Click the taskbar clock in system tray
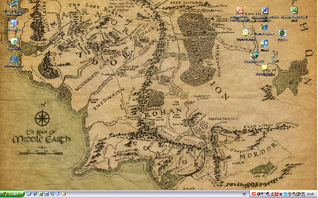The width and height of the screenshot is (318, 198). 310,194
